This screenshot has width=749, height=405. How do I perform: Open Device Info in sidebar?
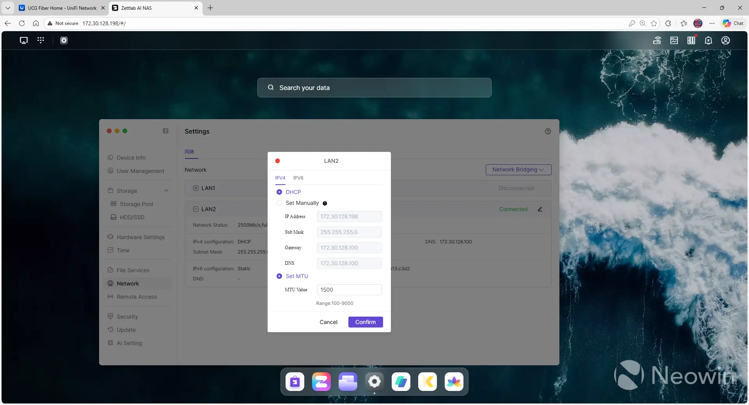tap(131, 158)
